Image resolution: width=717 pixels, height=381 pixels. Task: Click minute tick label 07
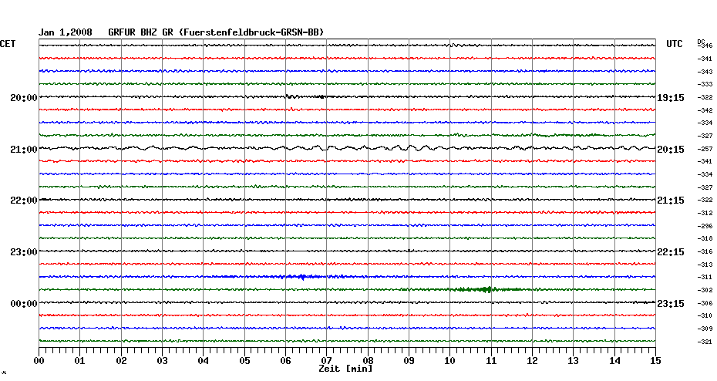click(x=327, y=361)
